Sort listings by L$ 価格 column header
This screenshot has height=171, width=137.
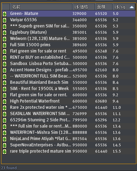(84, 7)
